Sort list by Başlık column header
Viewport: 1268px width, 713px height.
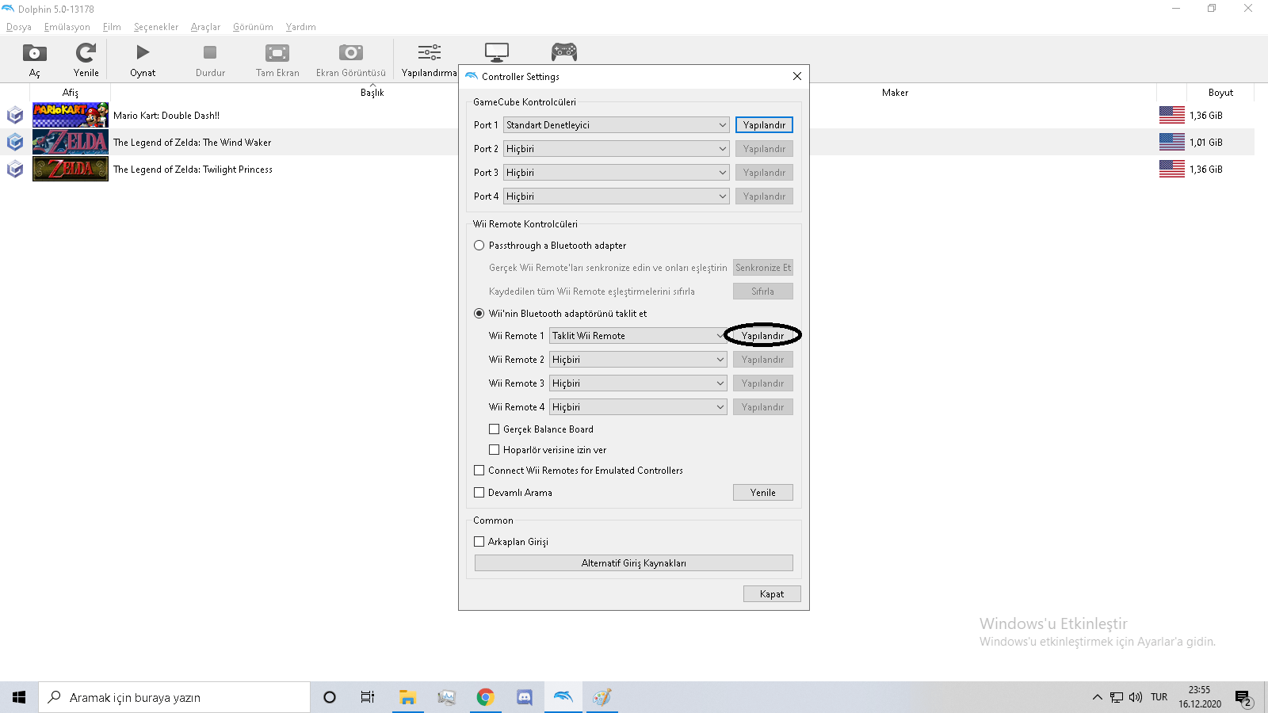[372, 93]
